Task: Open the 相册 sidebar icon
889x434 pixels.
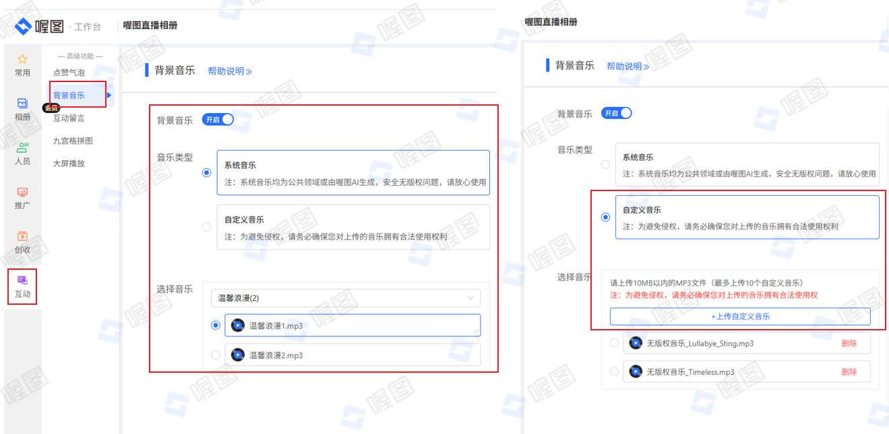Action: (22, 104)
